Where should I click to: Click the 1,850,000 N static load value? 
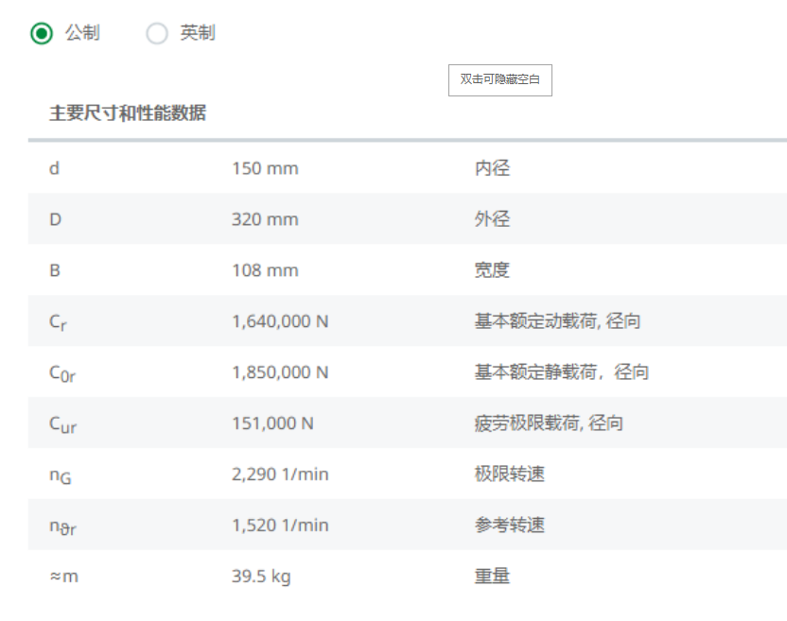pyautogui.click(x=280, y=372)
